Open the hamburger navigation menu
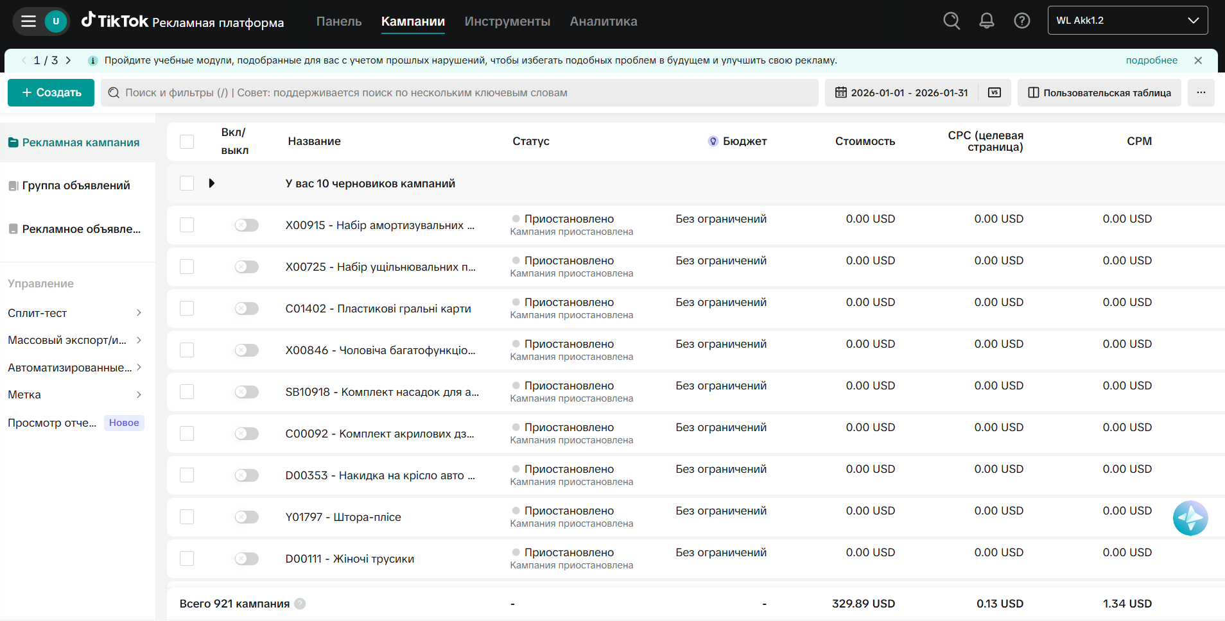 tap(28, 21)
